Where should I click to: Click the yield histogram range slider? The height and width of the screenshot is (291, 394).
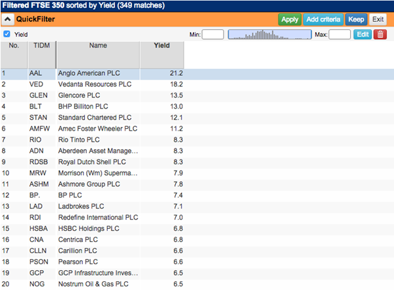click(x=270, y=35)
